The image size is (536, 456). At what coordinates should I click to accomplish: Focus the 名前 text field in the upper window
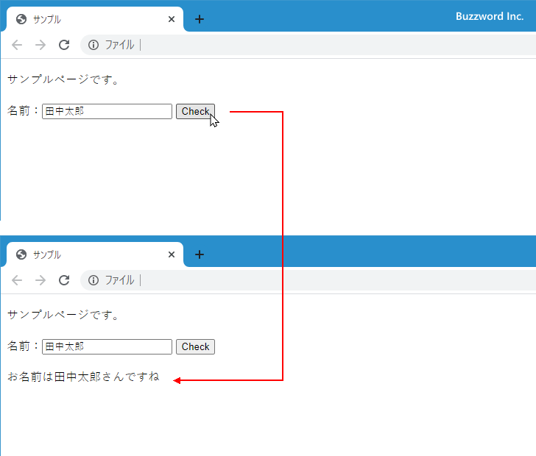point(107,112)
